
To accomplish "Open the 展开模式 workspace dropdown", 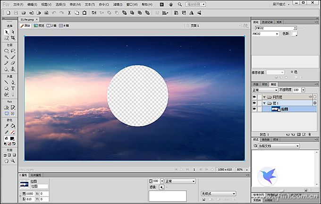I will pos(281,4).
